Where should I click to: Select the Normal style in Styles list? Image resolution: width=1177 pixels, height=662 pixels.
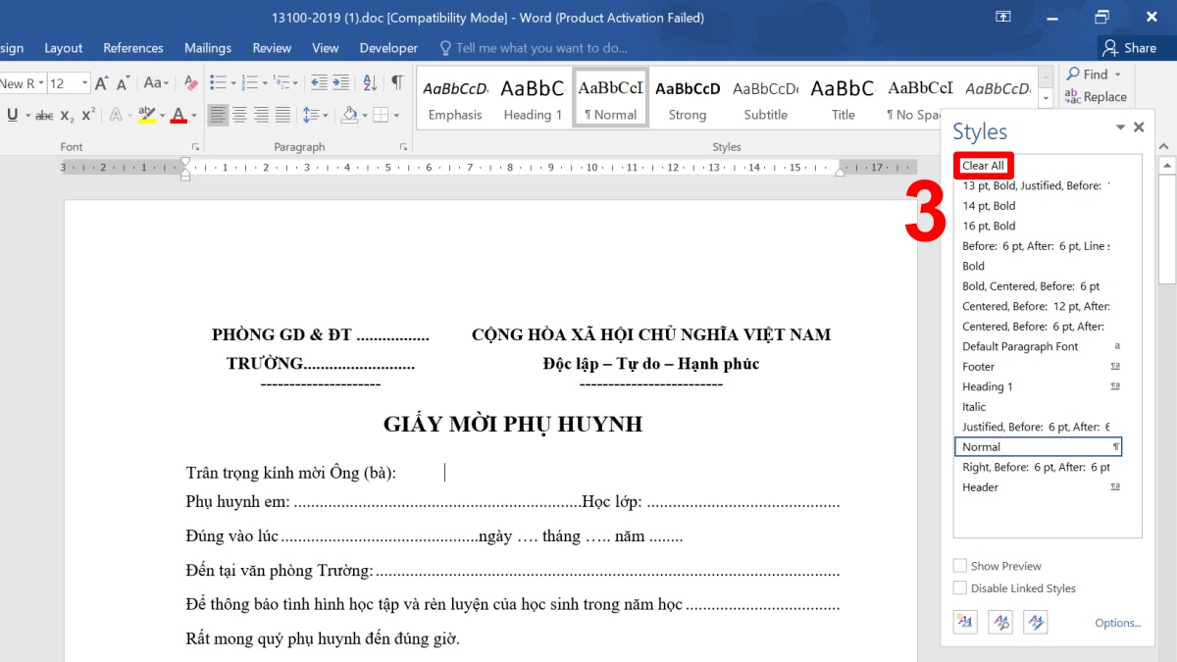click(x=1020, y=446)
